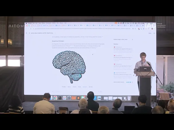
Task: Open The Future of Robotics in Supply Chain source
Action: coord(123,75)
